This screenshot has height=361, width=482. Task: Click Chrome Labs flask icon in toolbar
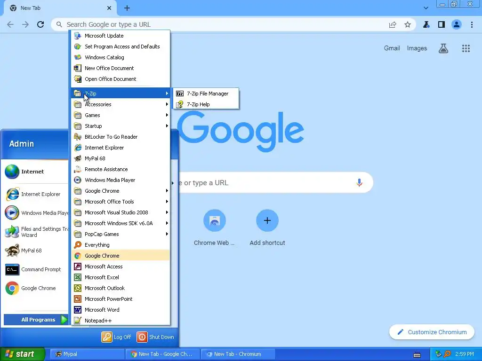click(426, 24)
